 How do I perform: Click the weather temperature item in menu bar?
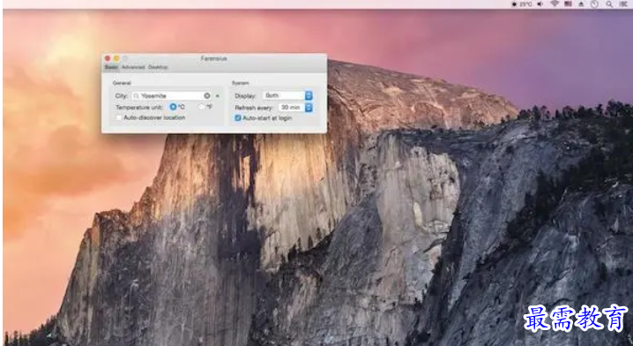coord(522,4)
